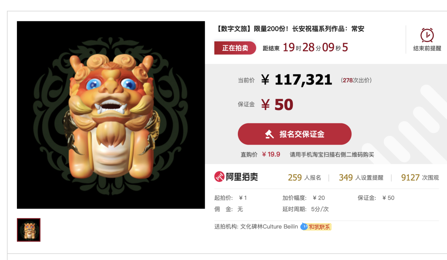
Task: Click the gavel icon on bid button
Action: pyautogui.click(x=269, y=134)
